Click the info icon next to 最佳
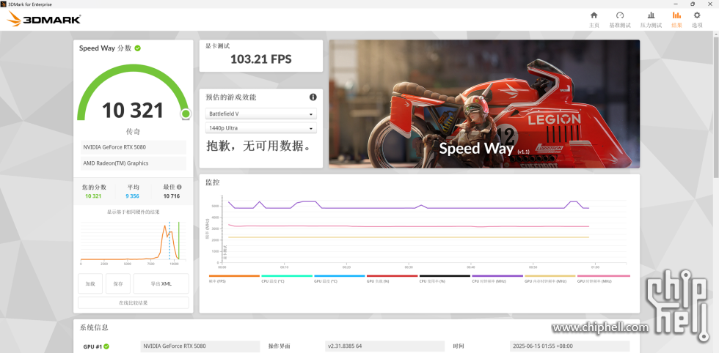Image resolution: width=719 pixels, height=353 pixels. (179, 187)
